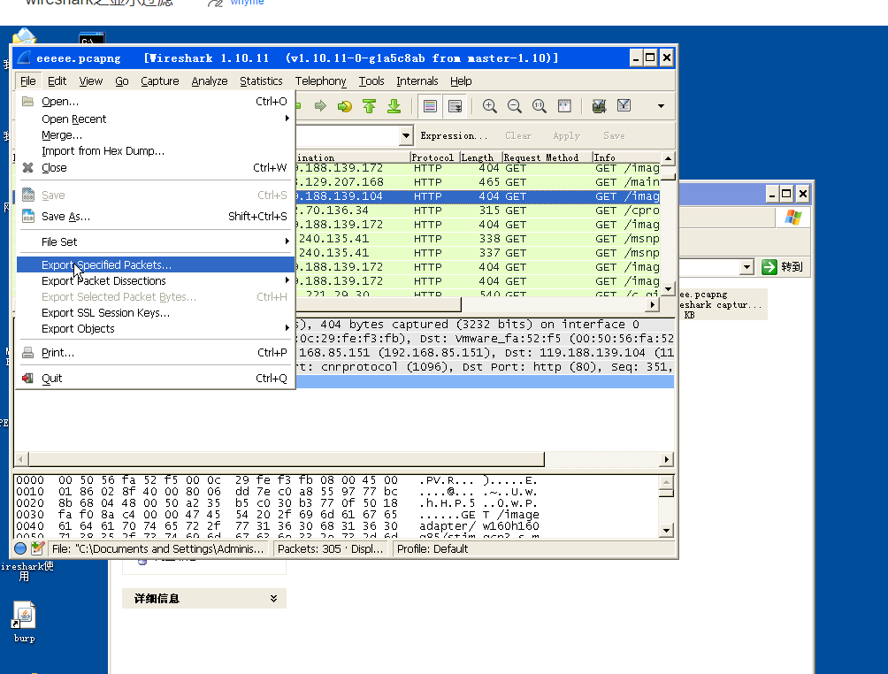
Task: Reset zoom with the 1:1 magnifier icon
Action: coord(540,106)
